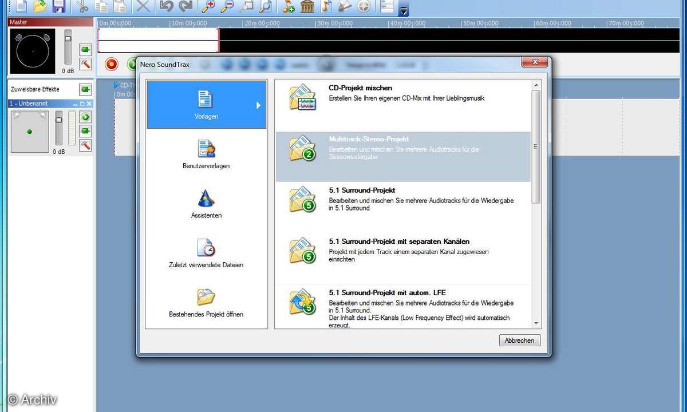The image size is (687, 412).
Task: Click track 1 Unbenannt hammer tool icon
Action: tap(85, 145)
